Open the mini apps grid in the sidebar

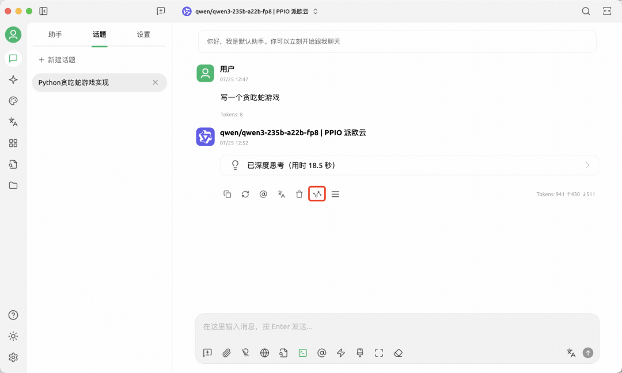pos(13,143)
